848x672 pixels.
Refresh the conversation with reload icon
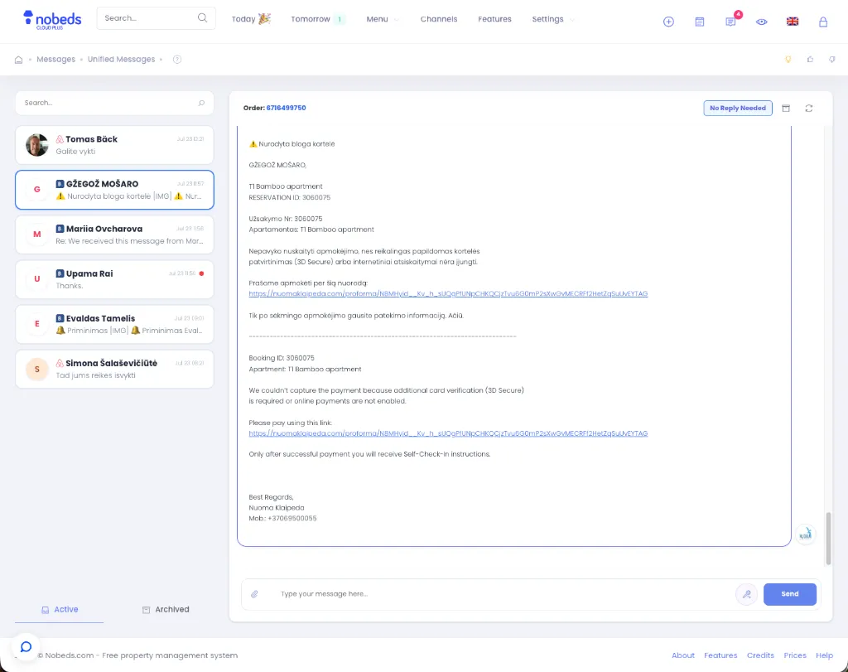tap(808, 109)
